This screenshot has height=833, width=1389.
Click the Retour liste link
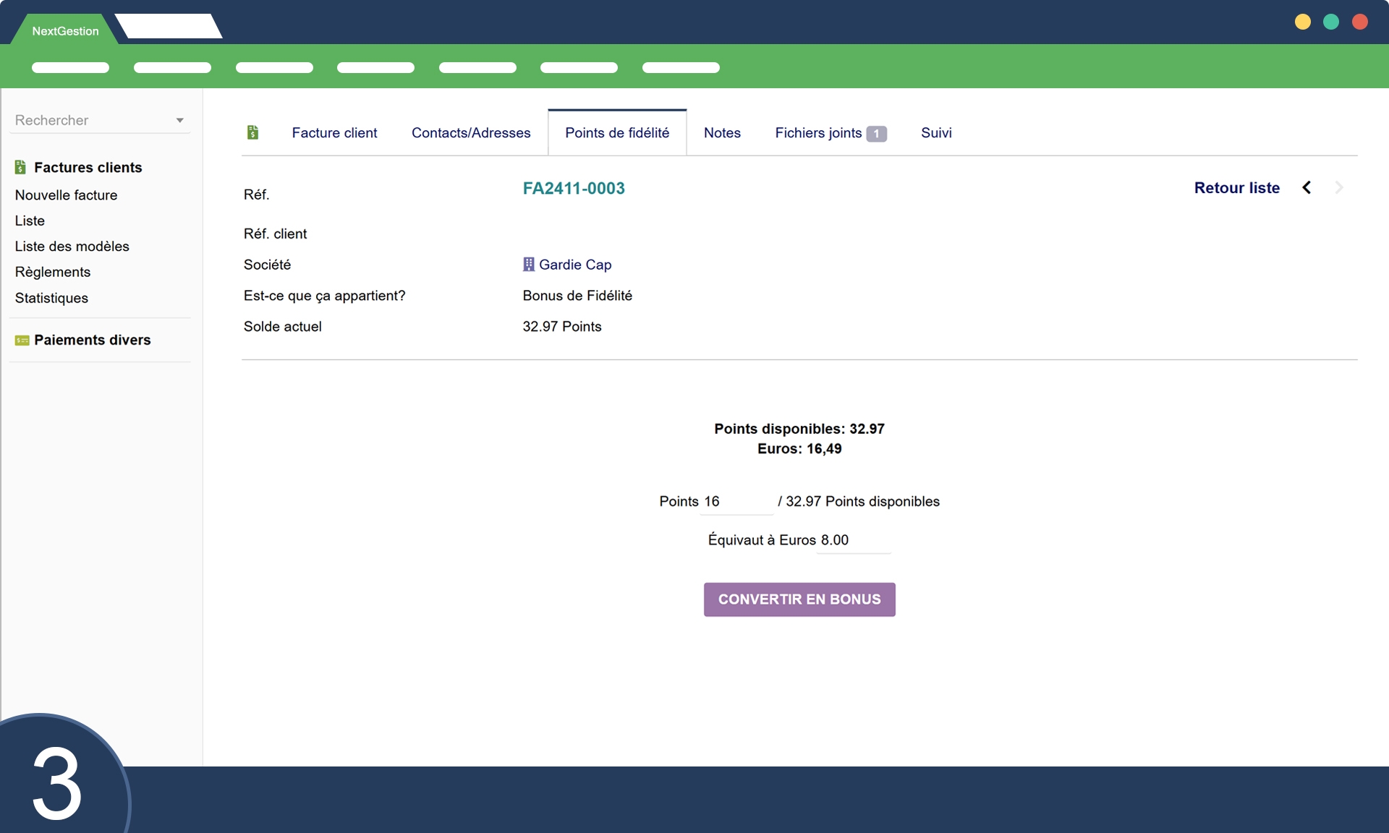[1236, 188]
